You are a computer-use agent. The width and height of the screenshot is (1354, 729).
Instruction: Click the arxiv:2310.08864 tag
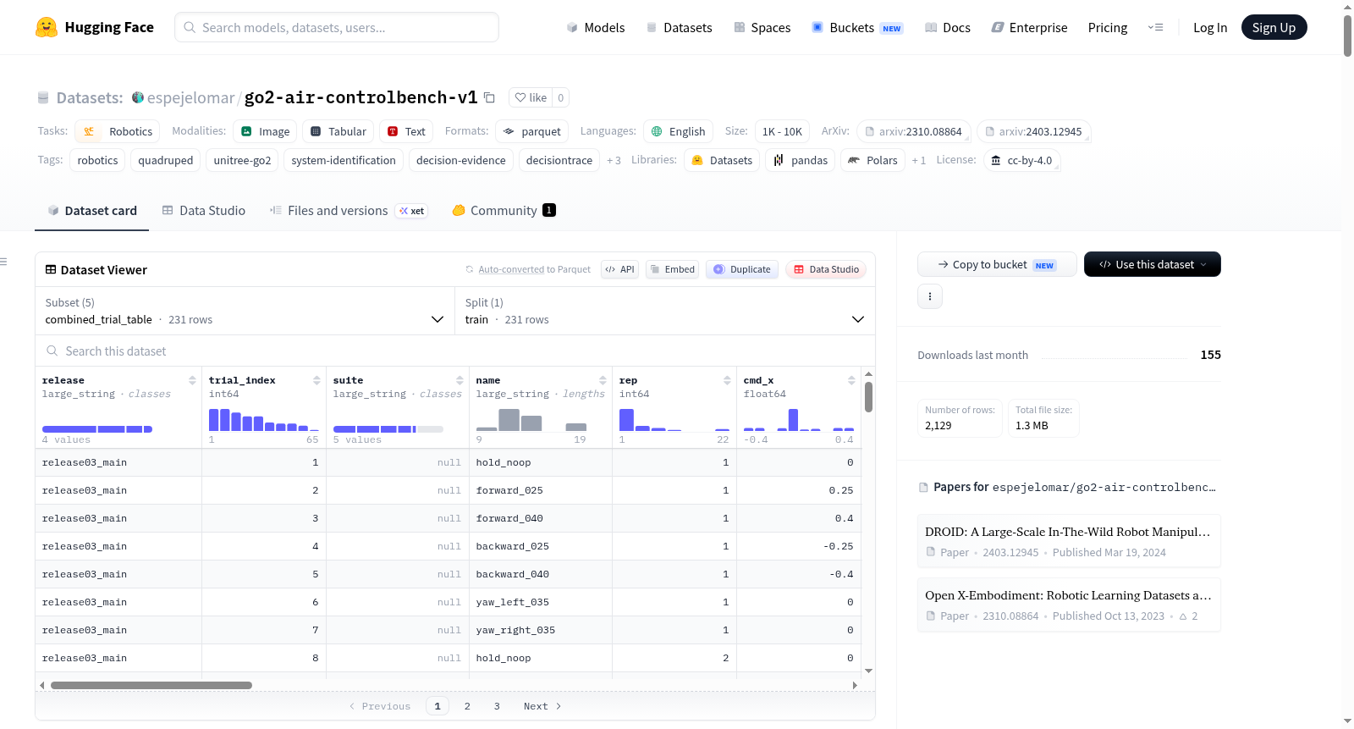(x=913, y=131)
